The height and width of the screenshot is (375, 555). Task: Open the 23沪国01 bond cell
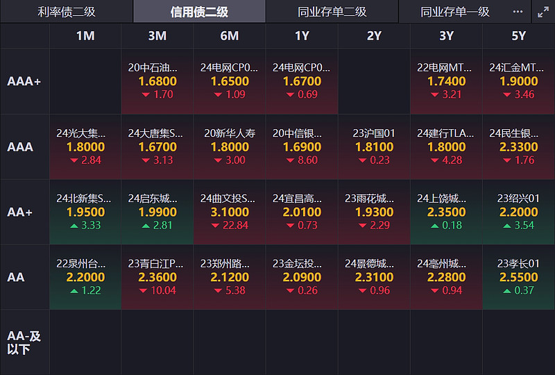click(374, 147)
